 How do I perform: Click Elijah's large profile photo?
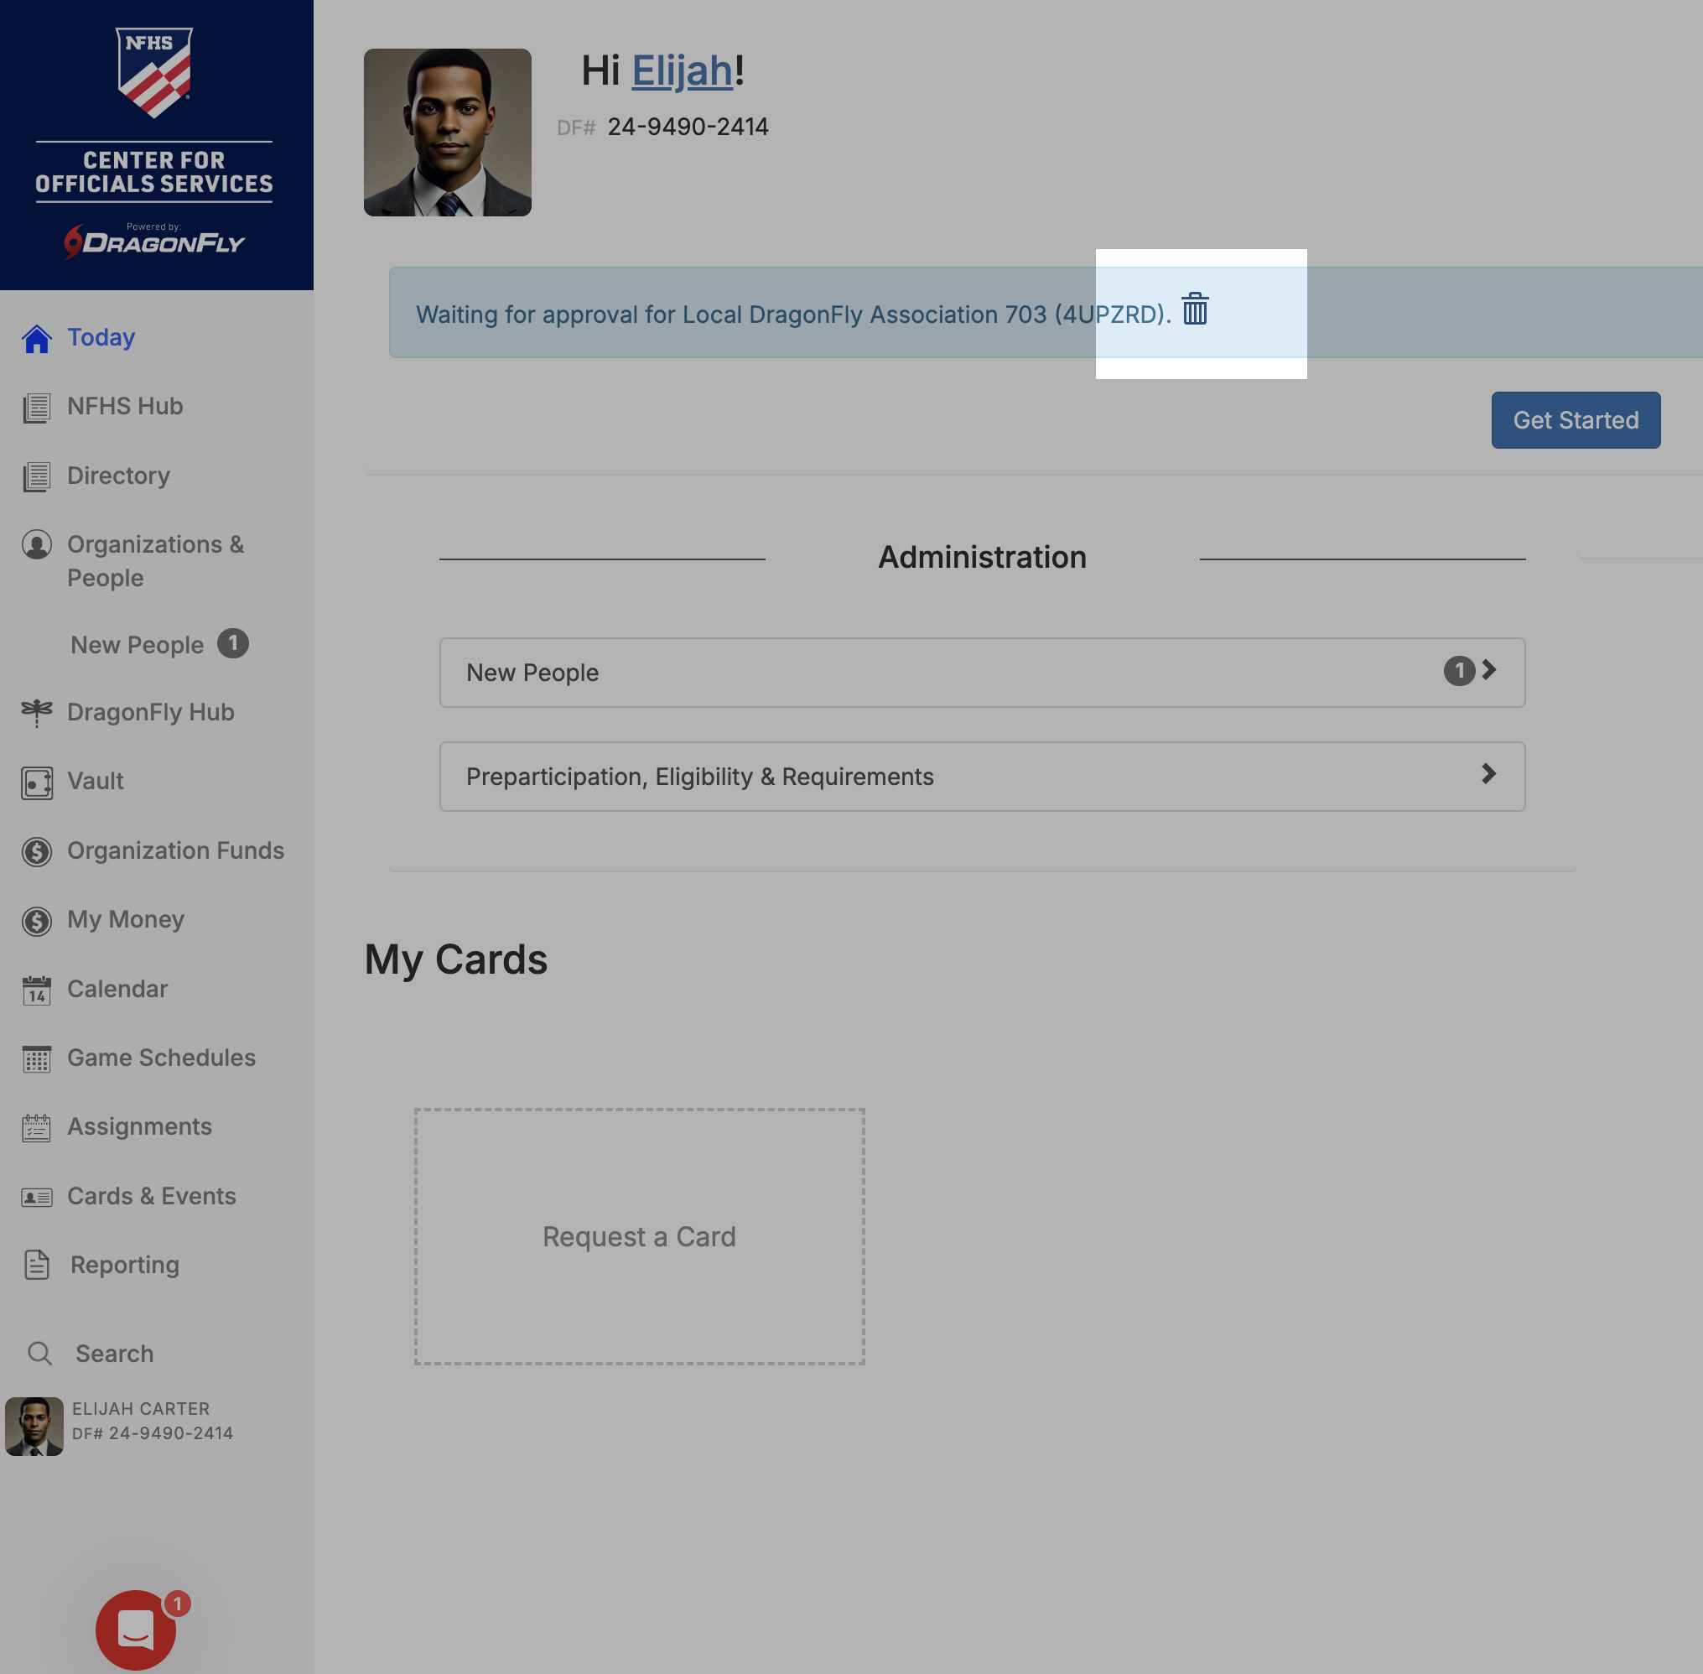coord(448,133)
